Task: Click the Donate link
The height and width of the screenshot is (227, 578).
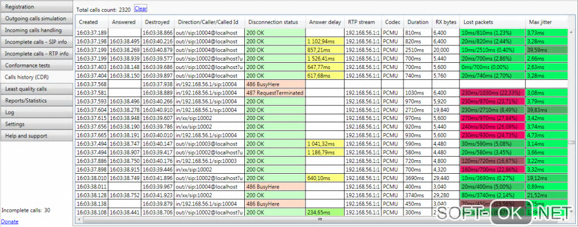Action: 10,221
